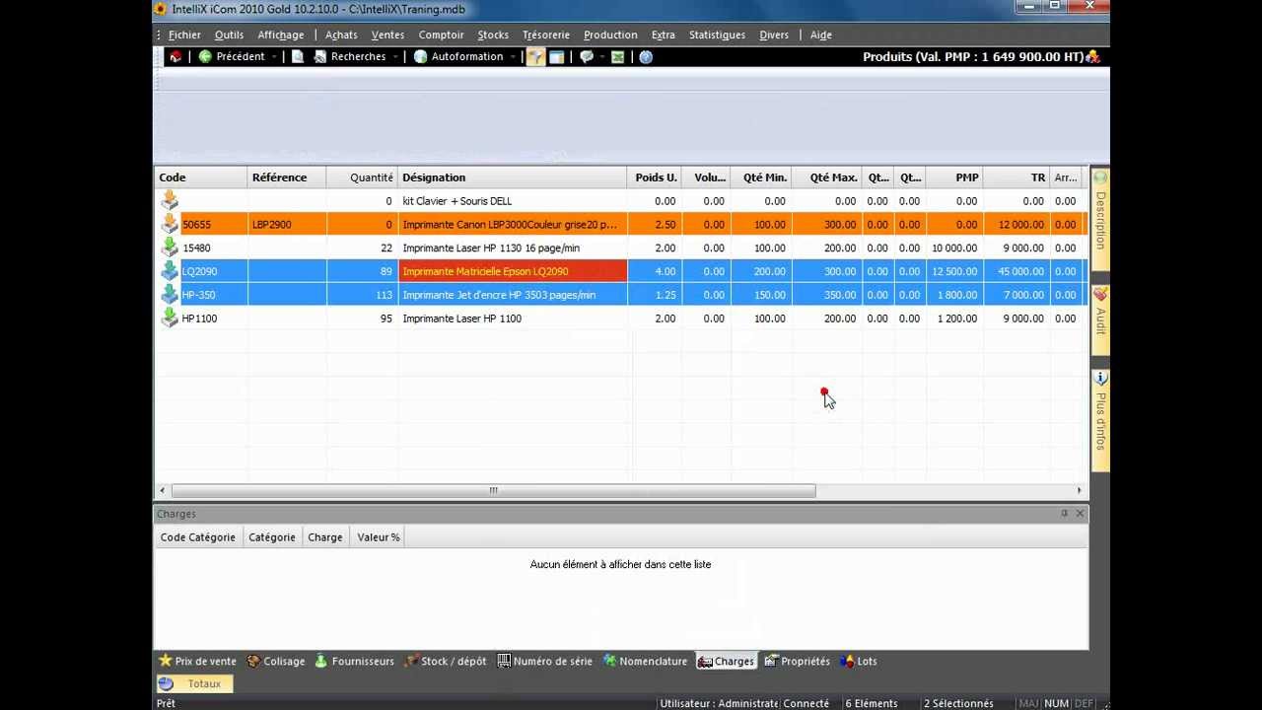The height and width of the screenshot is (710, 1262).
Task: Switch to the Propriétés tab
Action: click(797, 662)
